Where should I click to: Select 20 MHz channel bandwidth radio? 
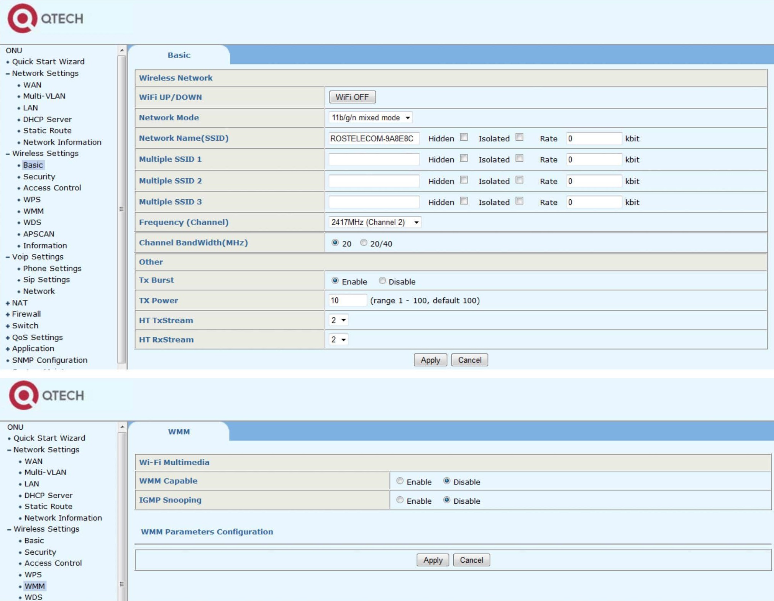[x=335, y=243]
